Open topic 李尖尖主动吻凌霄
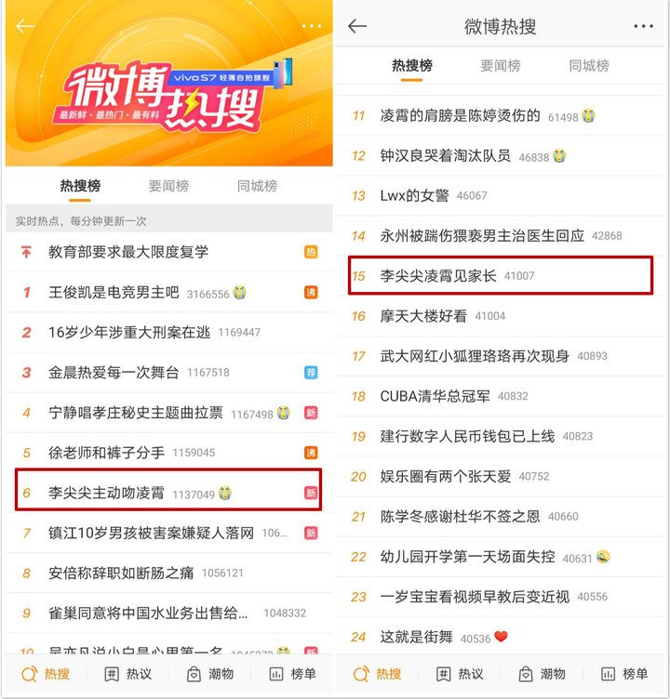 (169, 493)
